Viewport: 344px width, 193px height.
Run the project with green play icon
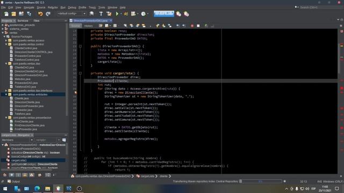[x=117, y=14]
